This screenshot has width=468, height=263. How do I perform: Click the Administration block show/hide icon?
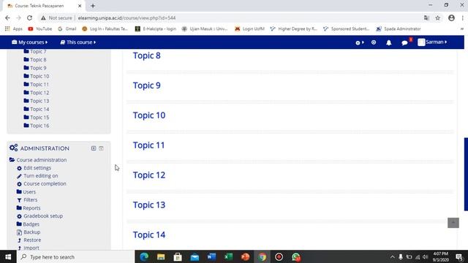tap(94, 148)
